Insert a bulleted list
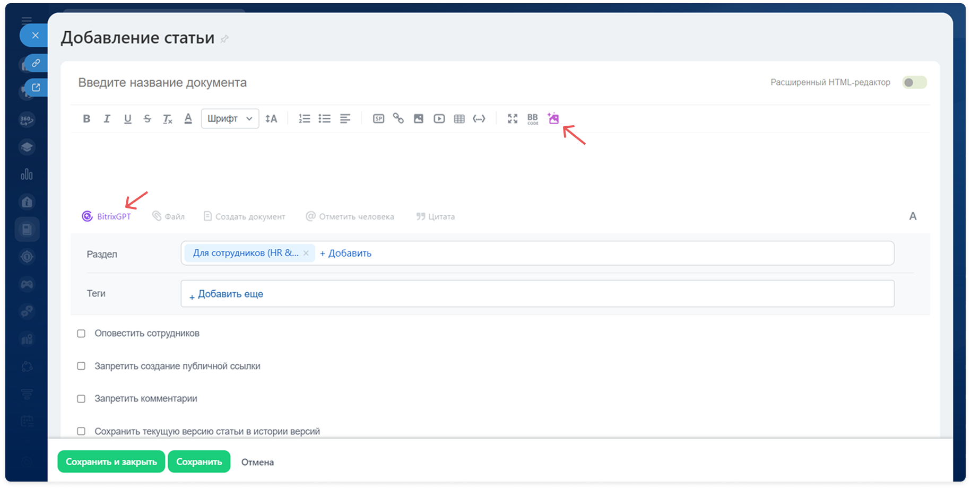Image resolution: width=971 pixels, height=489 pixels. 324,119
